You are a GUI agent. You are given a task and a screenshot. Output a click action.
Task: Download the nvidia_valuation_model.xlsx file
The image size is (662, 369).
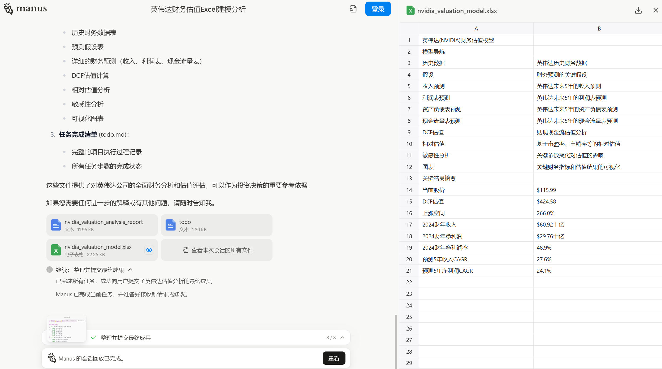click(638, 11)
